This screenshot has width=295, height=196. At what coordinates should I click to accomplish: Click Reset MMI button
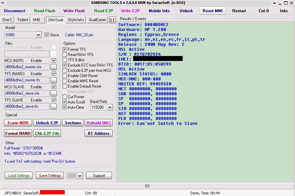tap(213, 11)
